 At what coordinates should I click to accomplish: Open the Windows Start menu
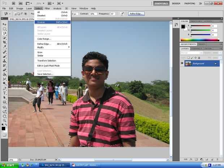9,165
